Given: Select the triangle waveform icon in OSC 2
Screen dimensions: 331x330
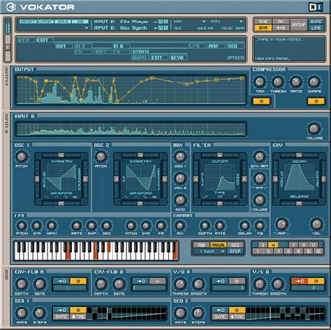Looking at the screenshot, I should [x=136, y=197].
